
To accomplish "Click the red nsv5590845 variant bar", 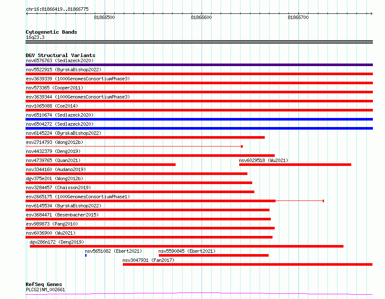I will pyautogui.click(x=214, y=255).
